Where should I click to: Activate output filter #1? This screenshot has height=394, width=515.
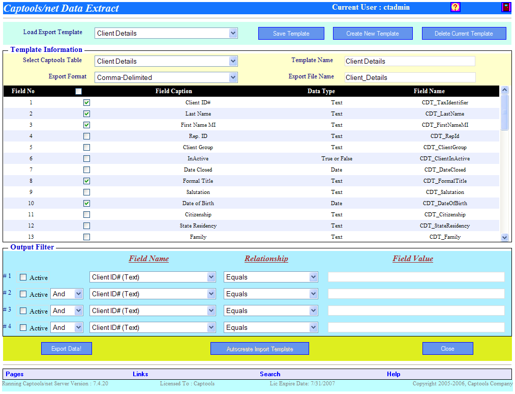click(22, 277)
